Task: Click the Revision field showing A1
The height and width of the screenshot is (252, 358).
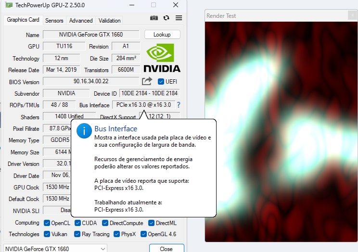Action: tap(126, 46)
